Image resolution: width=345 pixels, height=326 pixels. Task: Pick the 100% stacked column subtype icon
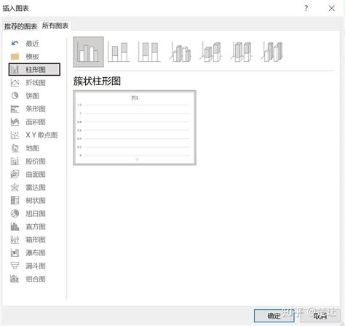pos(149,52)
